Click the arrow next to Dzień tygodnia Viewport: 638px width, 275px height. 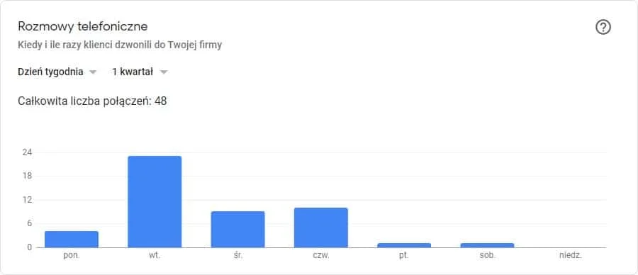tap(93, 72)
